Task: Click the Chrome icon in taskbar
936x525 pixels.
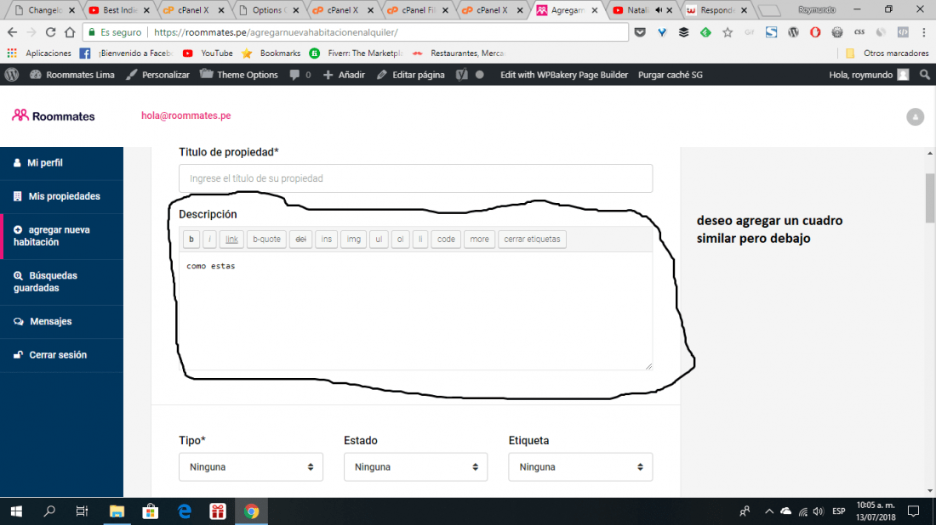Action: (251, 511)
